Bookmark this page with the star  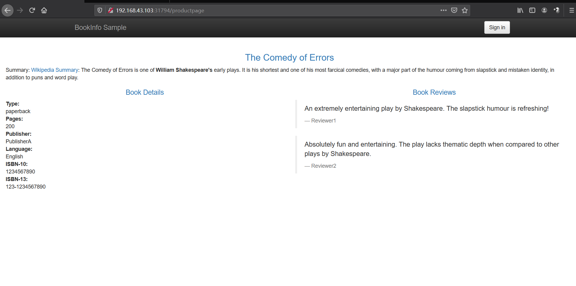465,11
